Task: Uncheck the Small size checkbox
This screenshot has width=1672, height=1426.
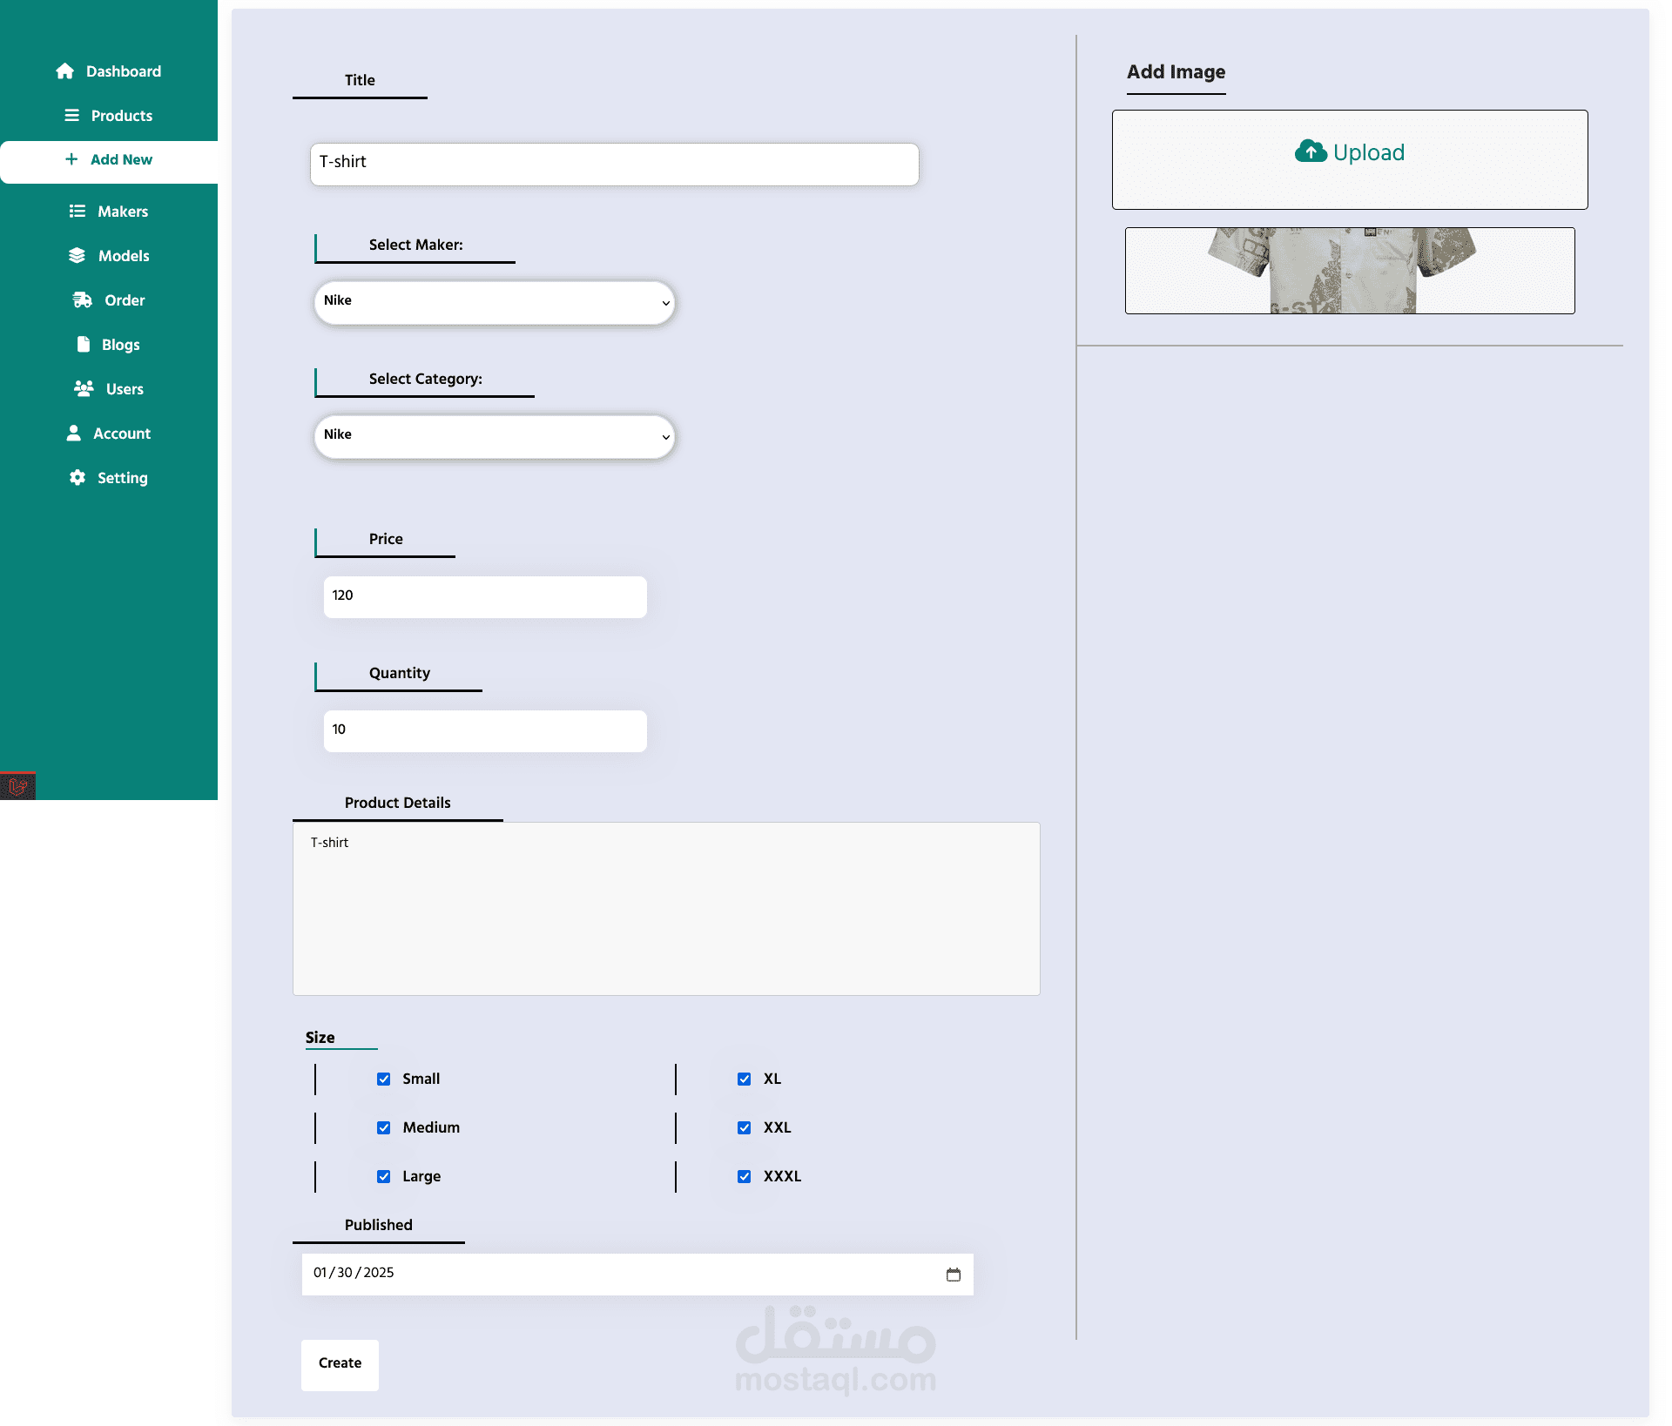Action: (384, 1080)
